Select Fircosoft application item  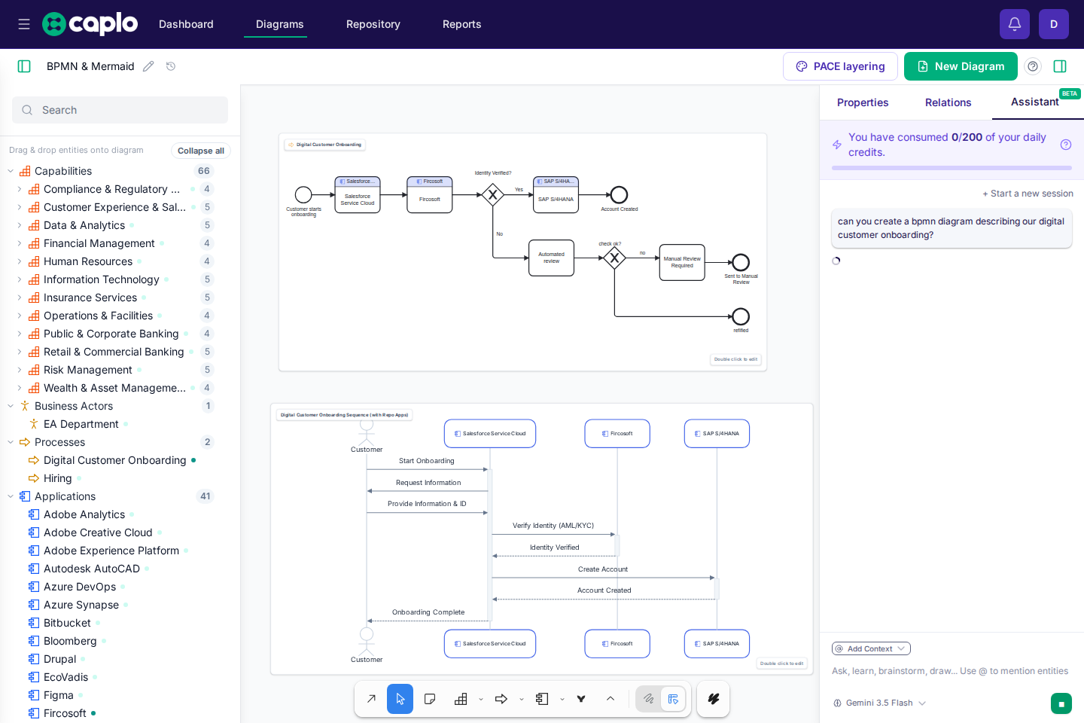65,713
